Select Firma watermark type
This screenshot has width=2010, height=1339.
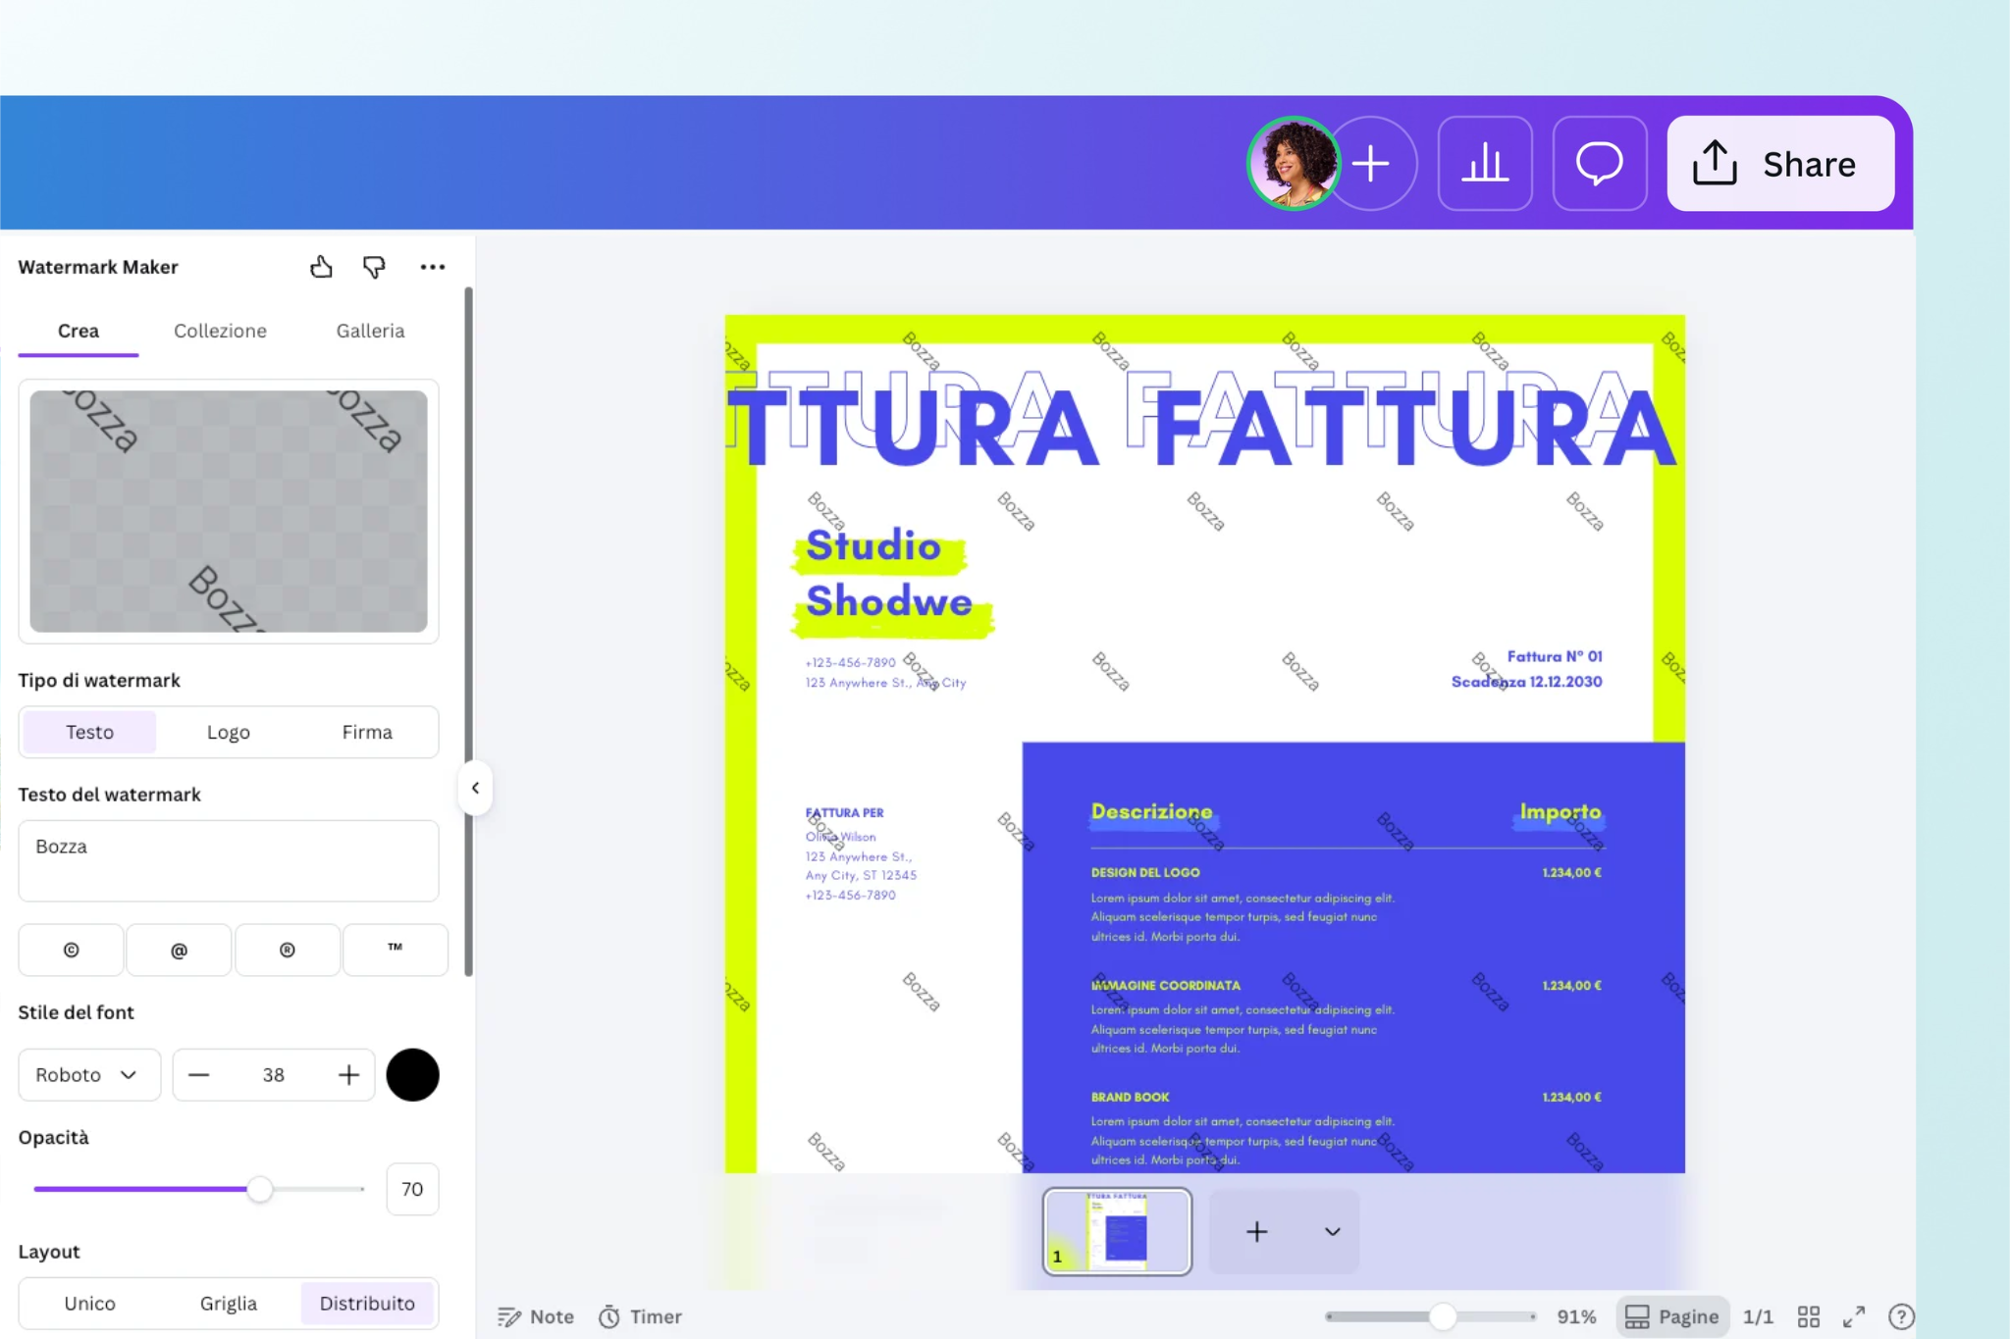(x=367, y=732)
